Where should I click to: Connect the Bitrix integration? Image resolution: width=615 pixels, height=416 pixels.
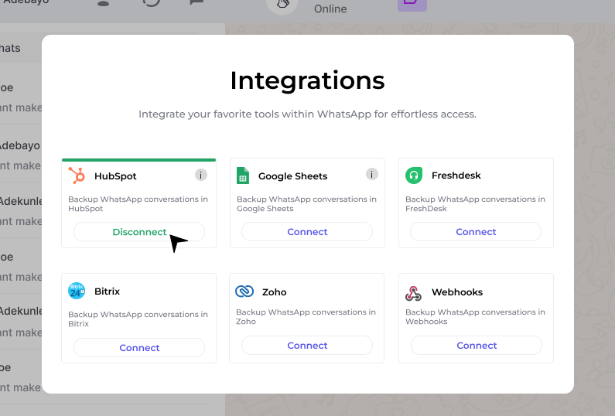[x=139, y=347]
